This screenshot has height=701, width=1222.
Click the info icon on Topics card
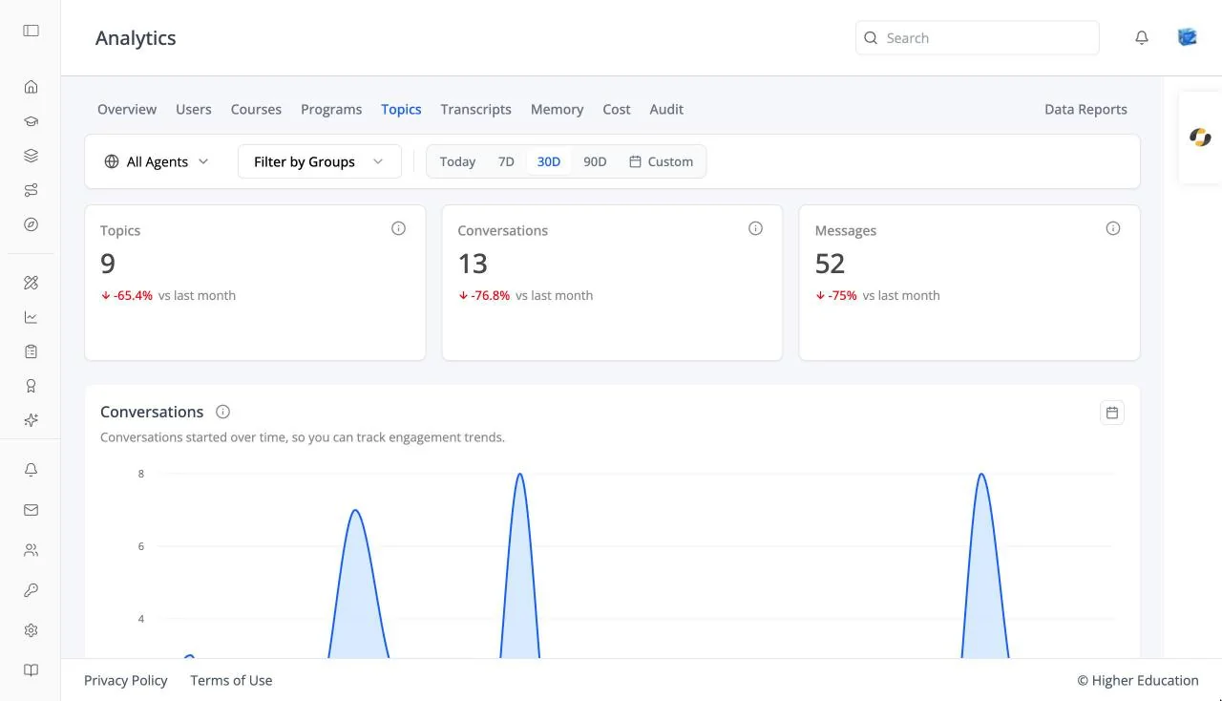pyautogui.click(x=398, y=228)
